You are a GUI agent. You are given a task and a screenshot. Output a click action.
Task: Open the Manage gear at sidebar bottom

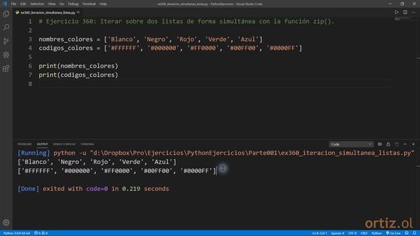pos(6,222)
